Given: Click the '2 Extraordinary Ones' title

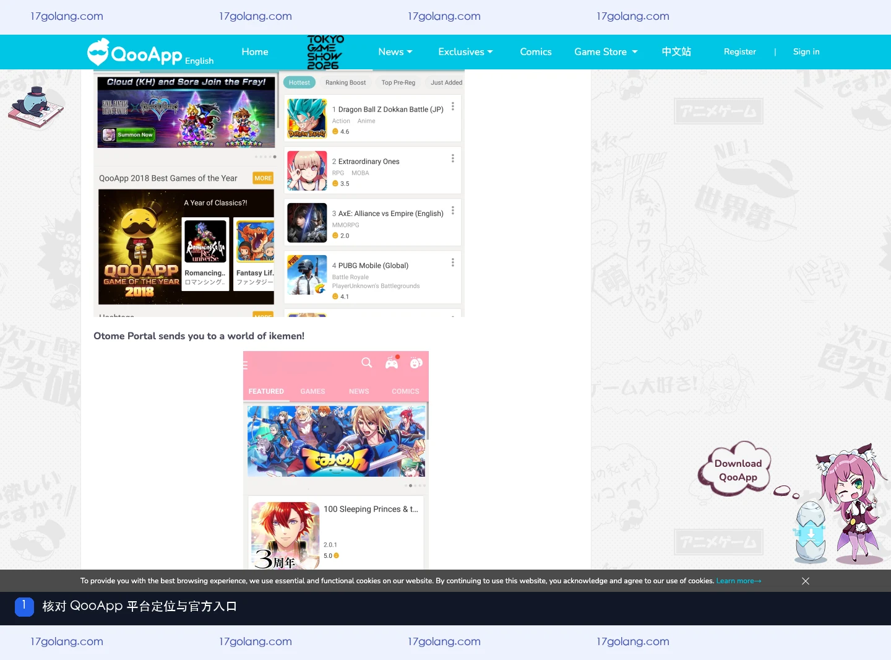Looking at the screenshot, I should (x=366, y=162).
